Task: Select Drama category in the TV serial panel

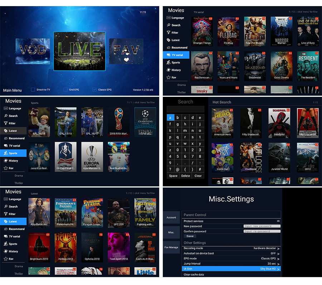Action: pyautogui.click(x=181, y=85)
